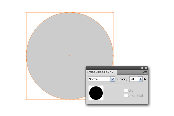Click the bounding box bottom-left corner handle
The width and height of the screenshot is (174, 116).
(26, 99)
